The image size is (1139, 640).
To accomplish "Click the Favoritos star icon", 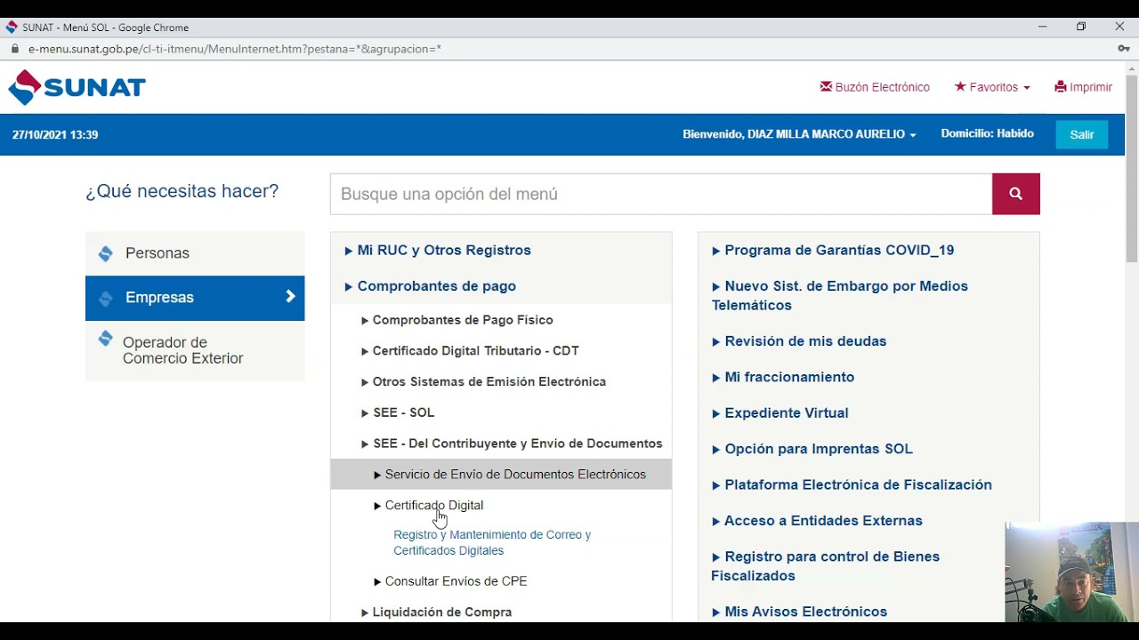I will 960,86.
